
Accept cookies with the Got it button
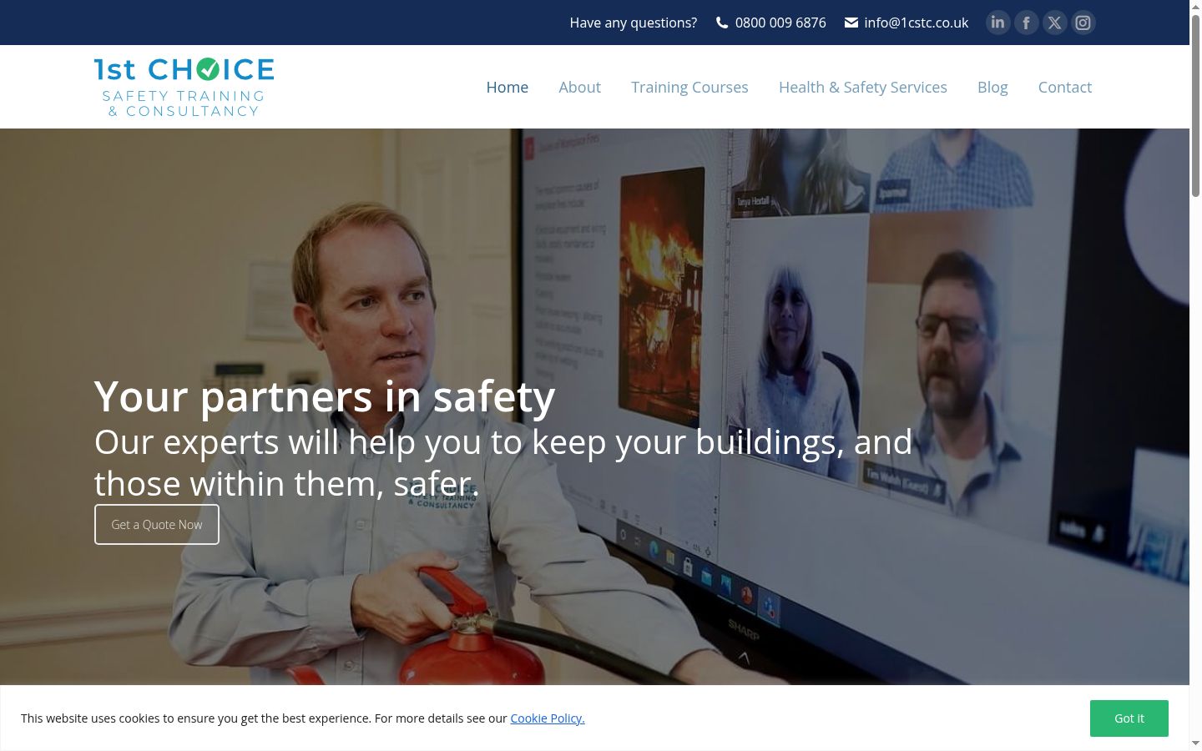coord(1129,718)
